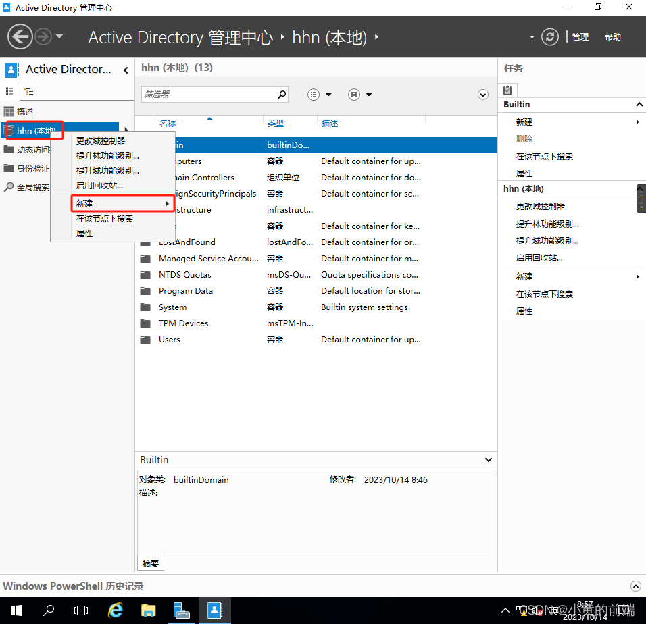The image size is (646, 624).
Task: Select Managed Service Accounts folder icon
Action: [145, 259]
